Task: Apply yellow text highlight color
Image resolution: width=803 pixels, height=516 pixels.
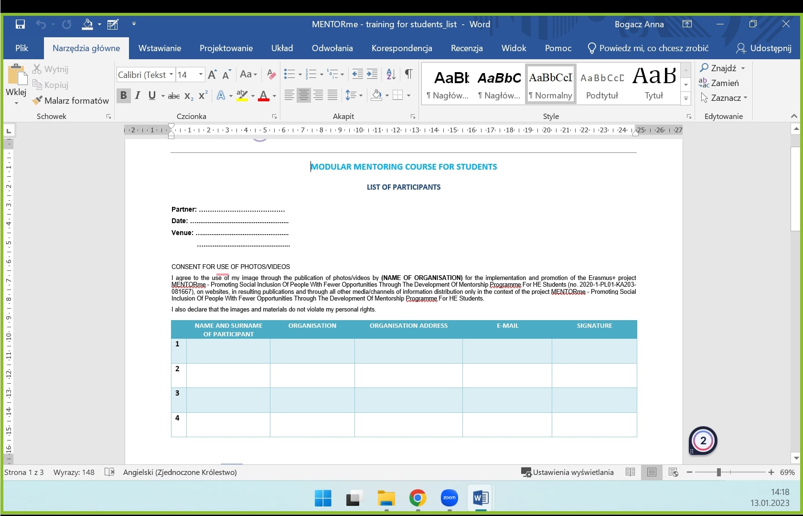Action: pos(242,96)
